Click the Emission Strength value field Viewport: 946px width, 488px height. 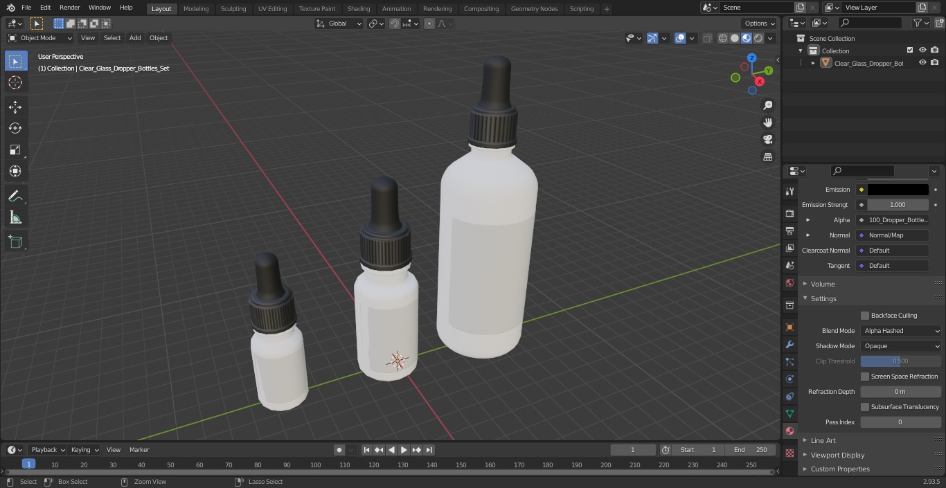pos(898,205)
